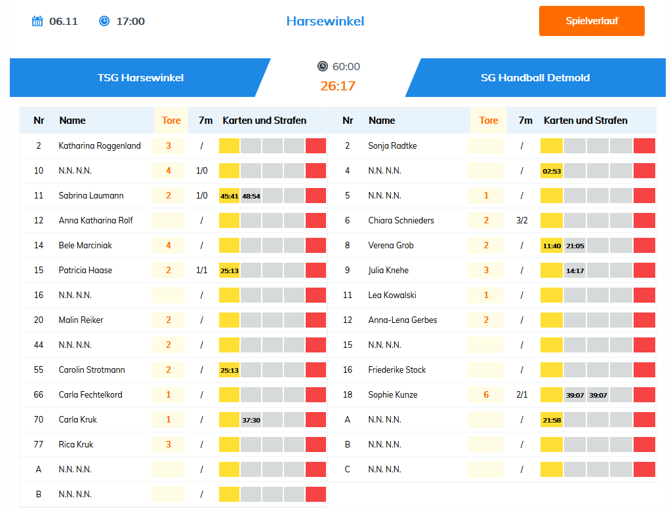The height and width of the screenshot is (511, 671).
Task: Click the left table's Tore column header
Action: pos(171,121)
